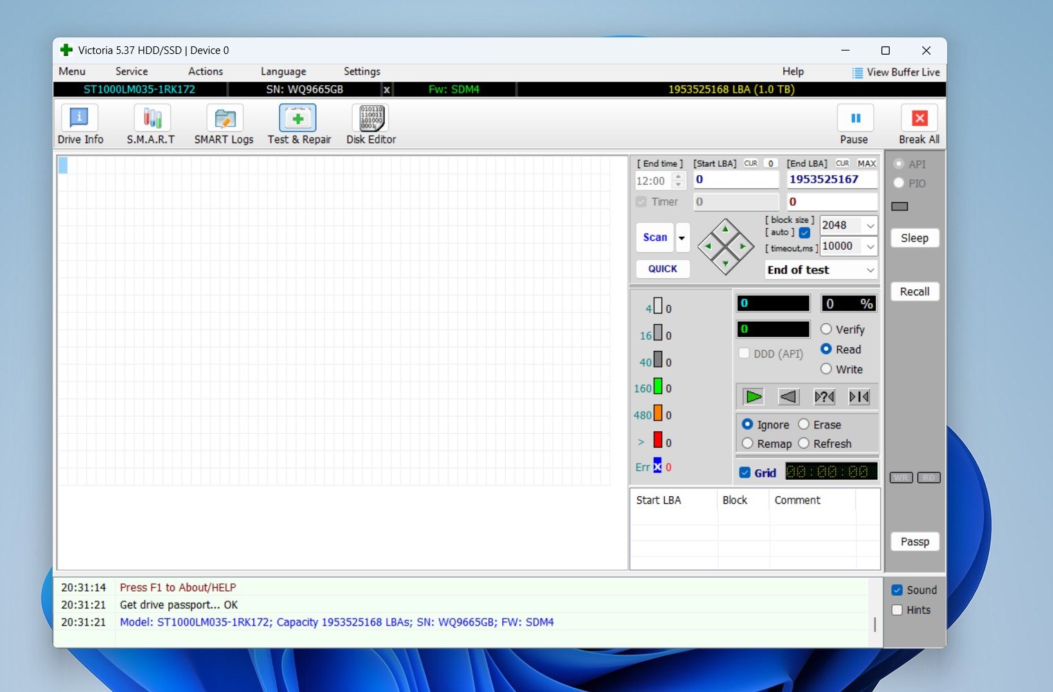Screen dimensions: 1053x692
Task: Expand the End of test dropdown
Action: point(870,270)
